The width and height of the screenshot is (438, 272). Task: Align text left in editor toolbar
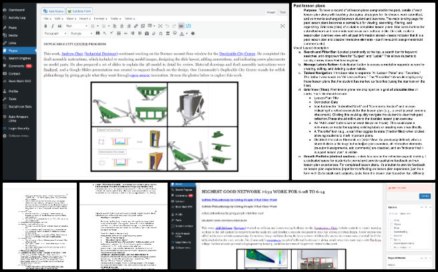tap(115, 26)
